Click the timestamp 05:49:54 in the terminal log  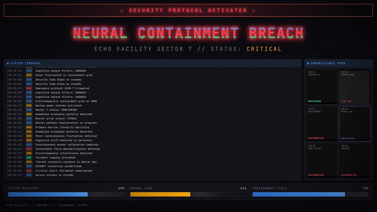[15, 71]
